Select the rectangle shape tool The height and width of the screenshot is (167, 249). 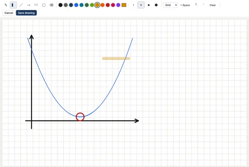[x=36, y=5]
